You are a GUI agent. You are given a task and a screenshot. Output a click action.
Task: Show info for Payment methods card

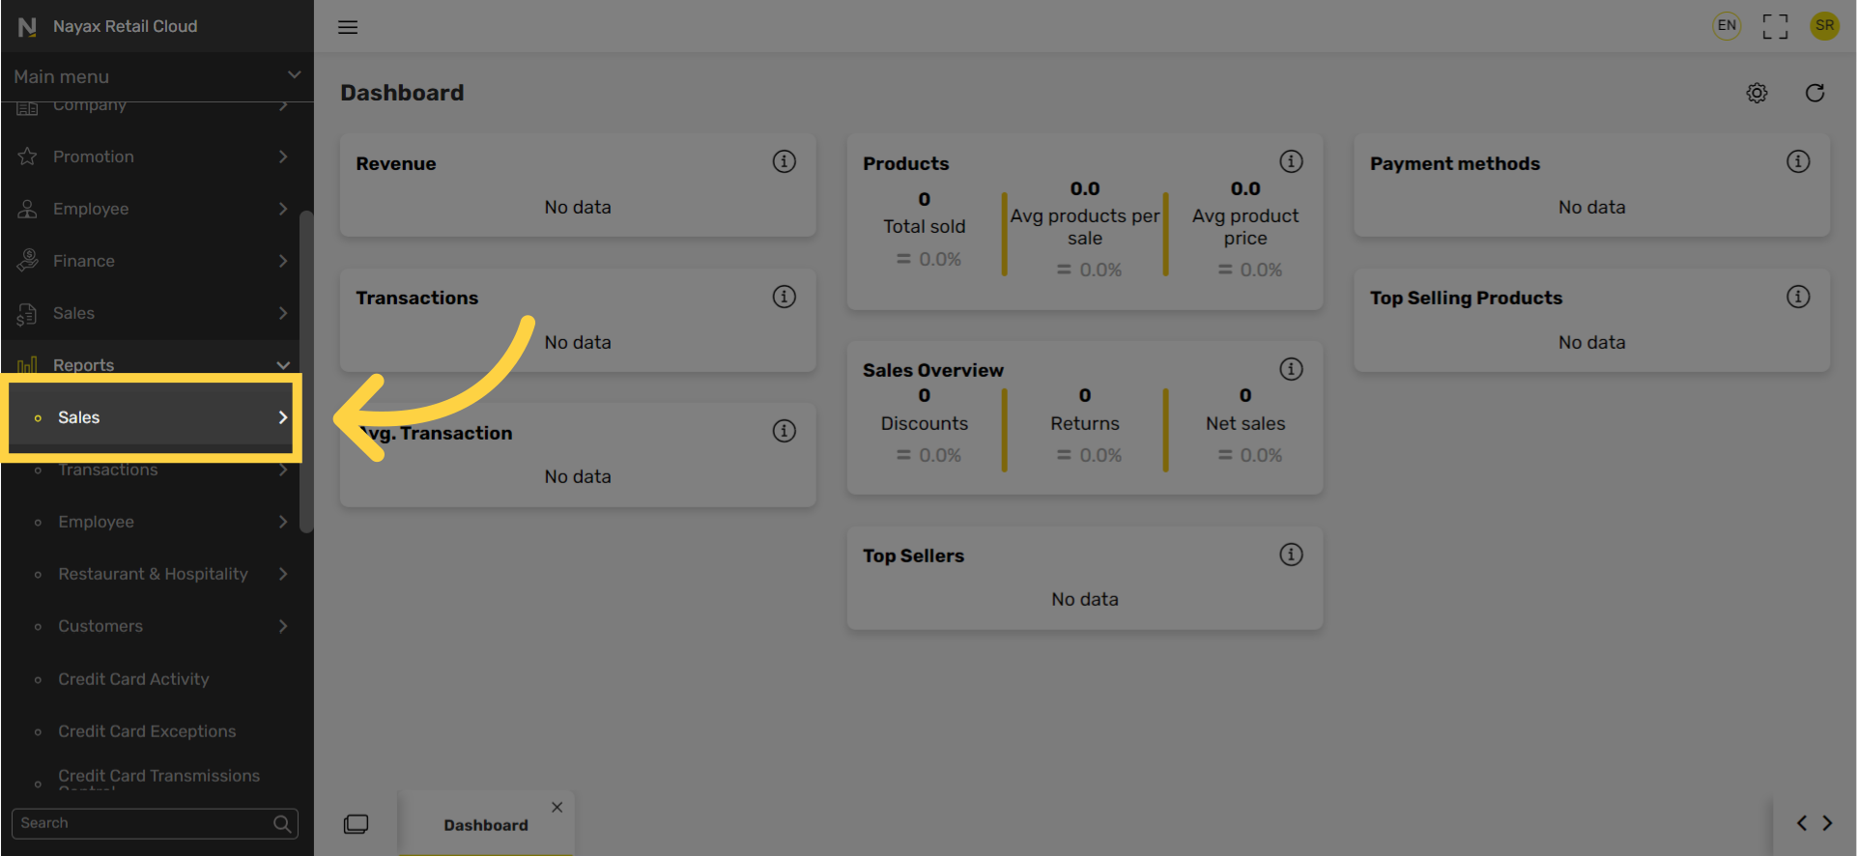pos(1797,161)
